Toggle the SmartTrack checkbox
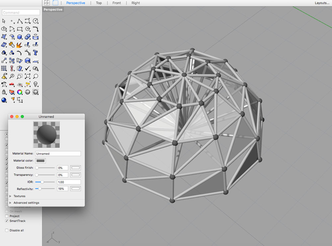332x246 pixels. tap(7, 221)
